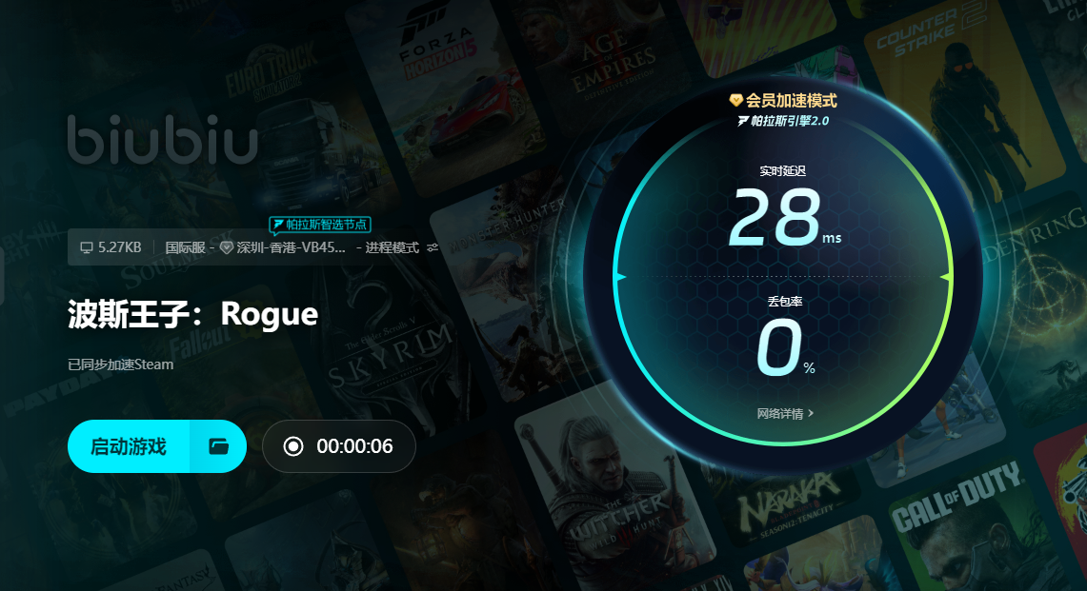Launch the game with 启动游戏
Image resolution: width=1087 pixels, height=591 pixels.
129,446
